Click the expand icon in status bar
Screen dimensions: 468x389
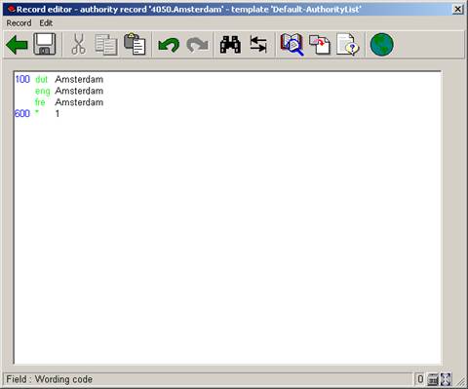[x=446, y=379]
